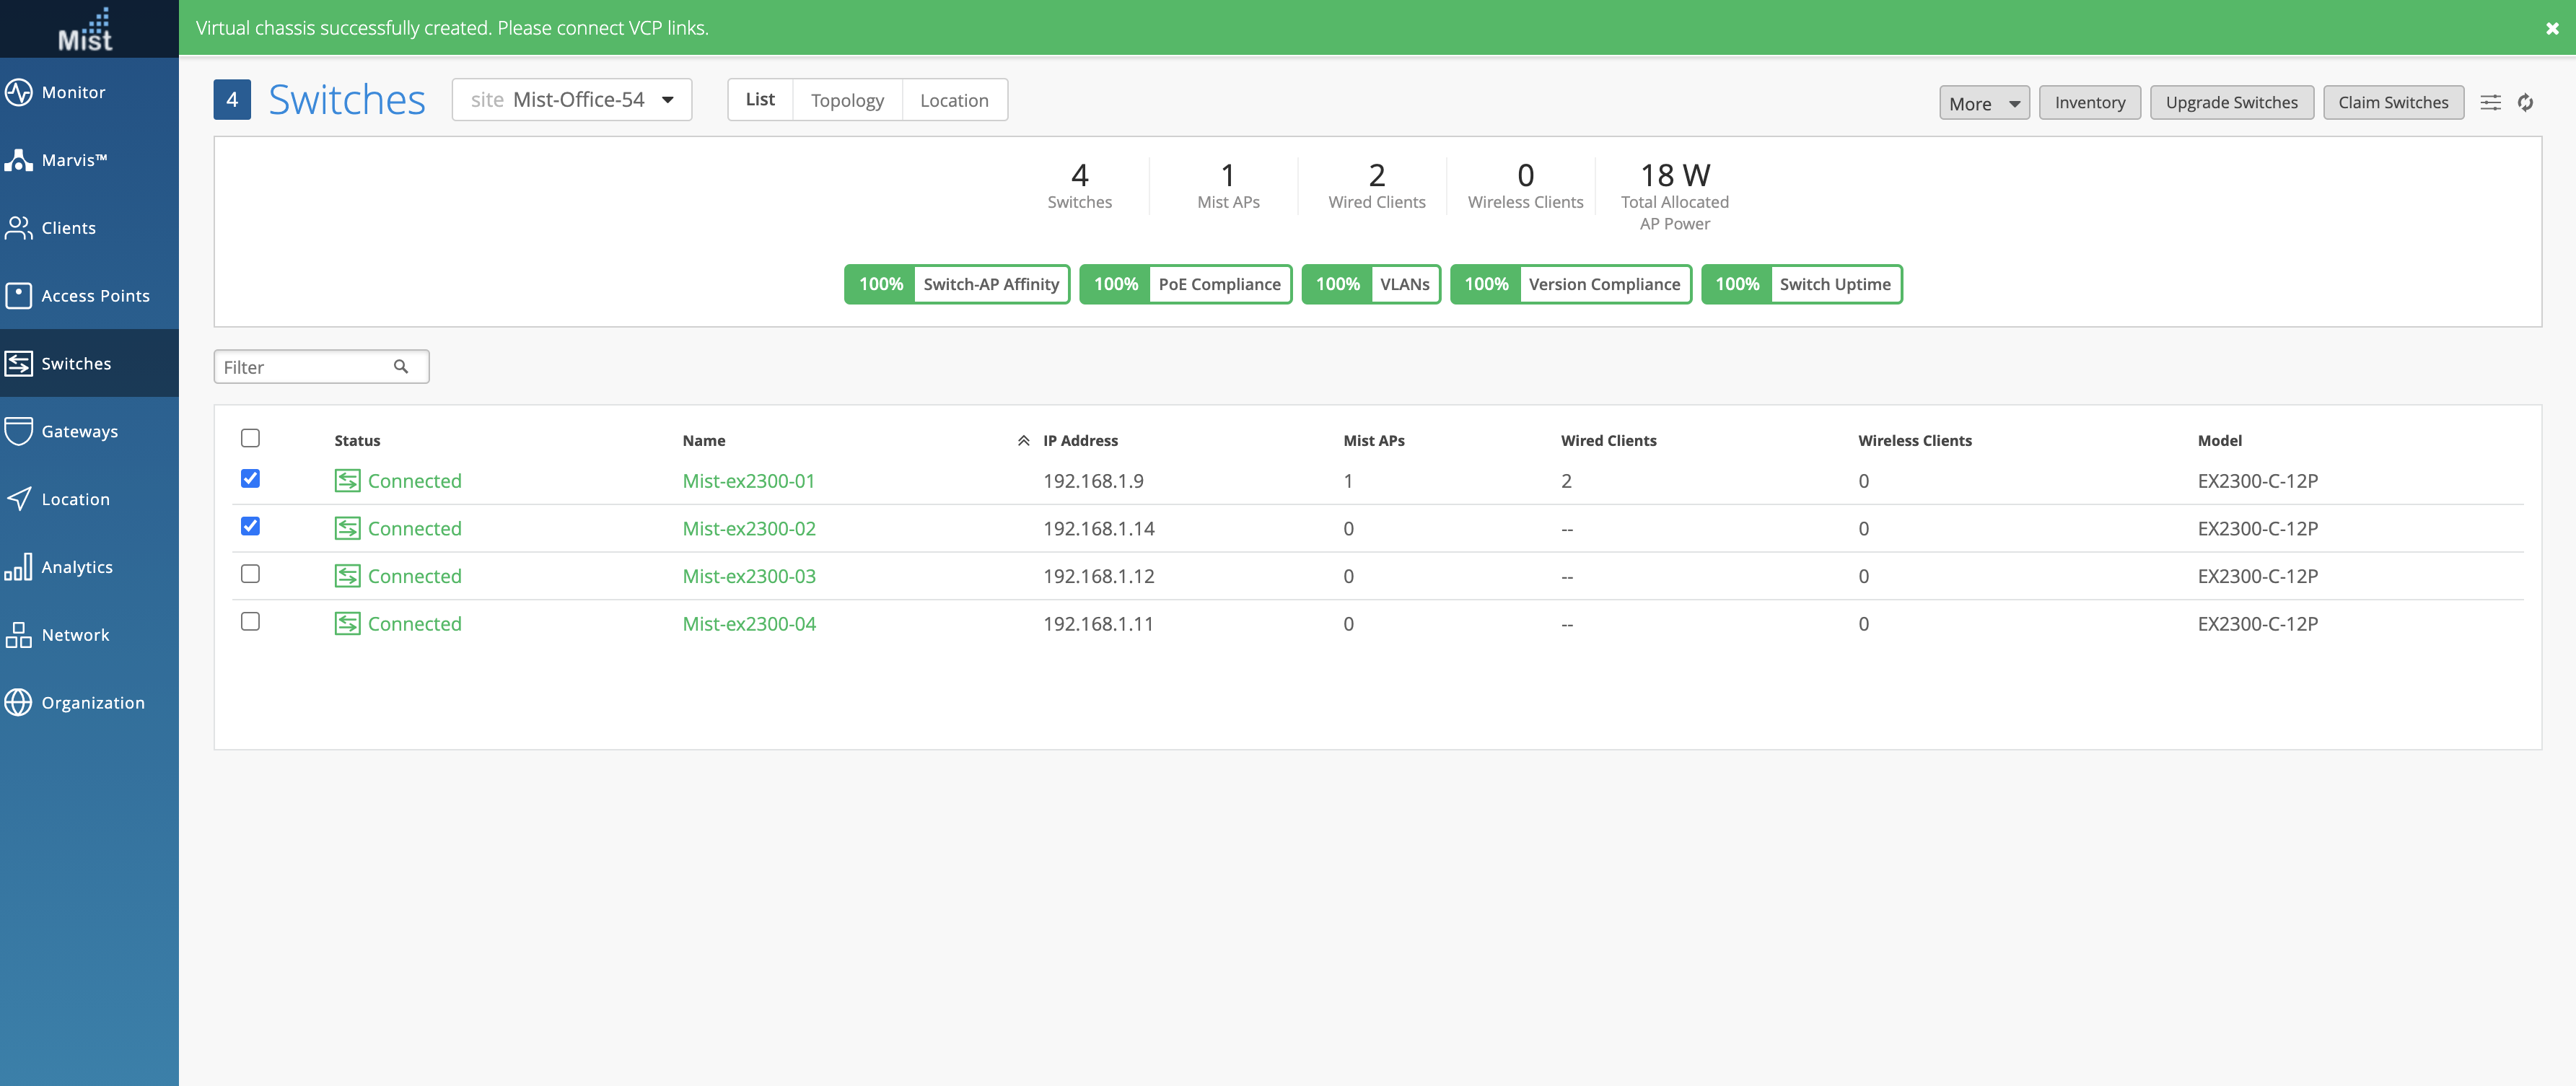Open the Monitor sidebar icon

18,92
